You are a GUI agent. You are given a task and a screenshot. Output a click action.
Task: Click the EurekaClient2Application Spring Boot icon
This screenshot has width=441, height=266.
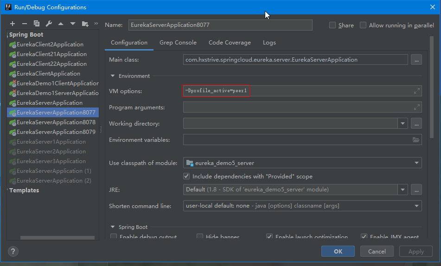(x=13, y=44)
